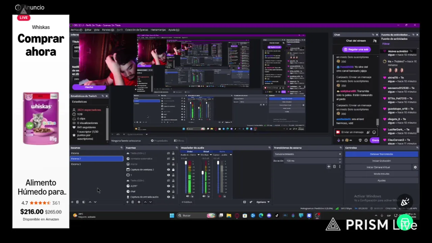Image resolution: width=432 pixels, height=243 pixels.
Task: Click Detener Transmisión button
Action: pyautogui.click(x=381, y=154)
